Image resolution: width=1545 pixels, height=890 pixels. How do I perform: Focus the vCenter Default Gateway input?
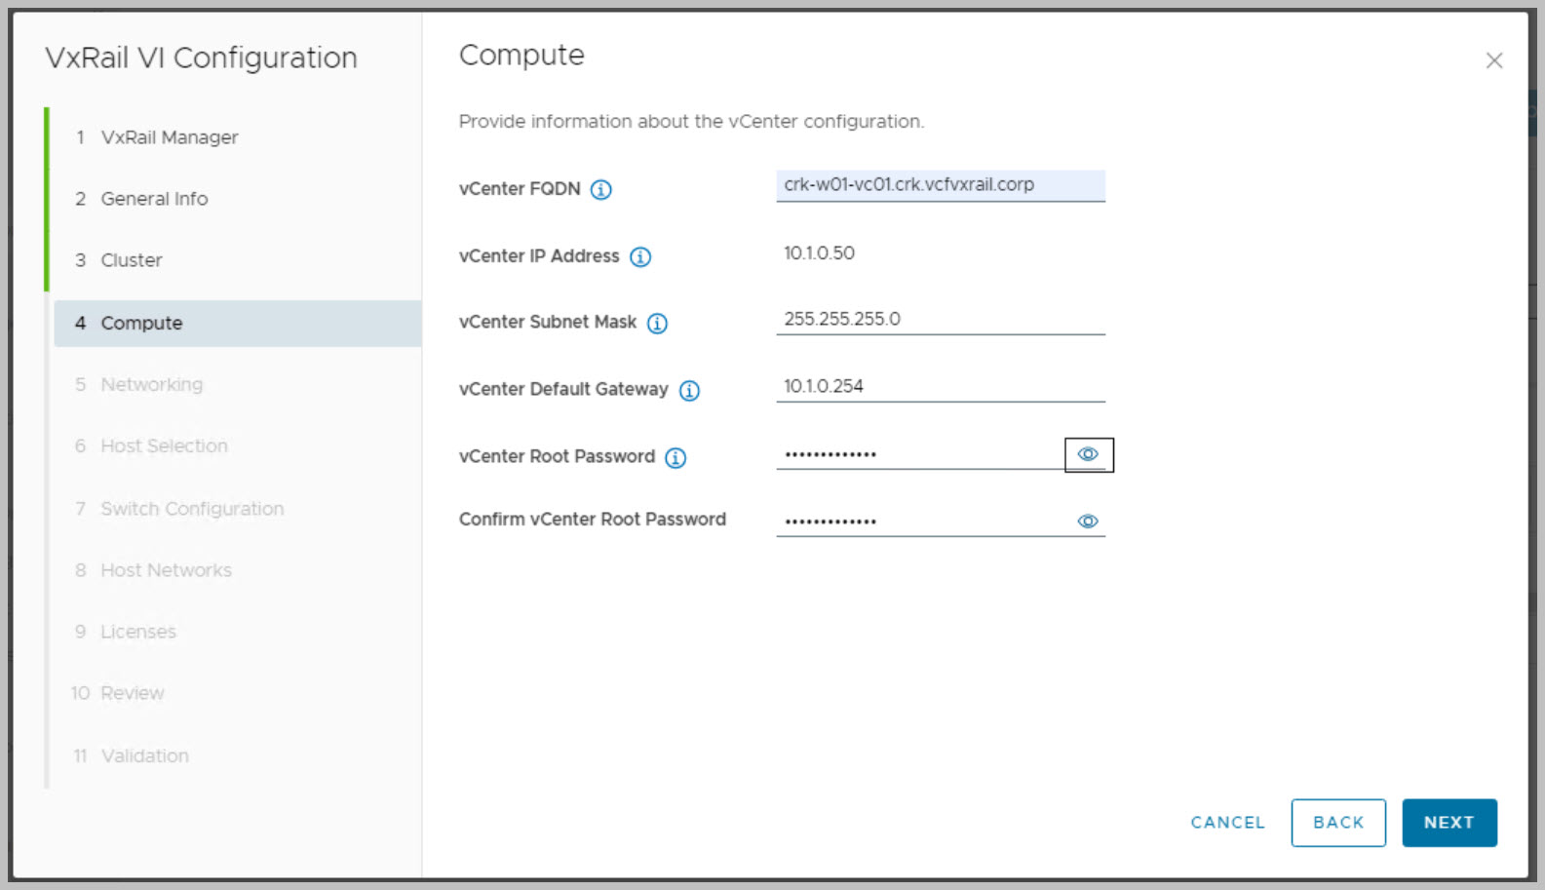(940, 387)
